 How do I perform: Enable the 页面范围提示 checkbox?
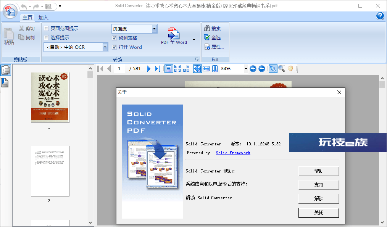(47, 29)
